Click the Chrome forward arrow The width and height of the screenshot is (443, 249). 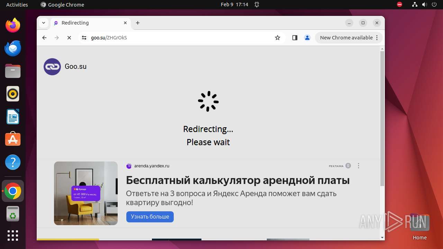point(57,38)
